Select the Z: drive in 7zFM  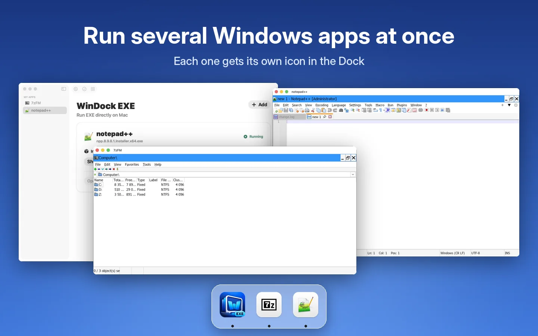[x=98, y=195]
